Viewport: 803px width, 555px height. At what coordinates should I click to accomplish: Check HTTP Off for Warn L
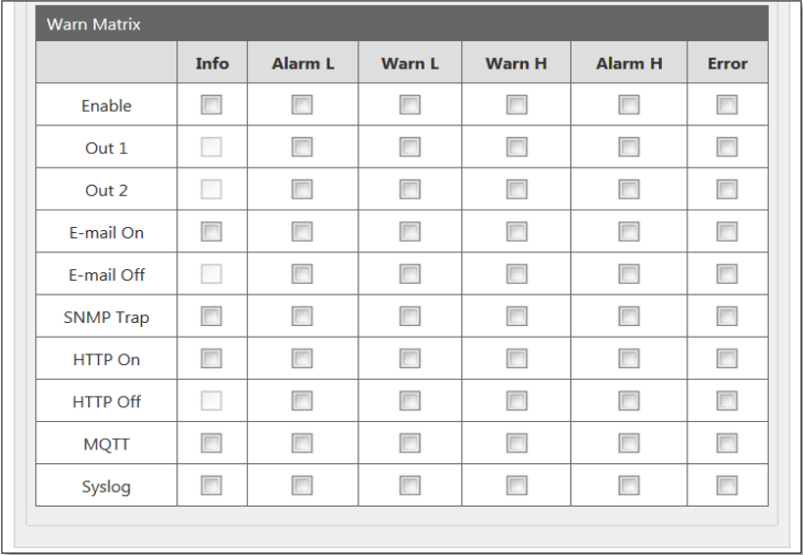[409, 400]
